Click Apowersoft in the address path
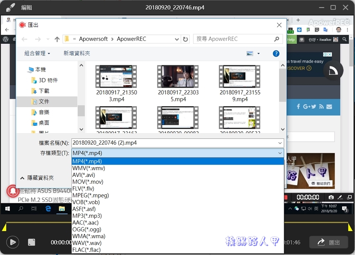The width and height of the screenshot is (355, 255). [x=93, y=39]
